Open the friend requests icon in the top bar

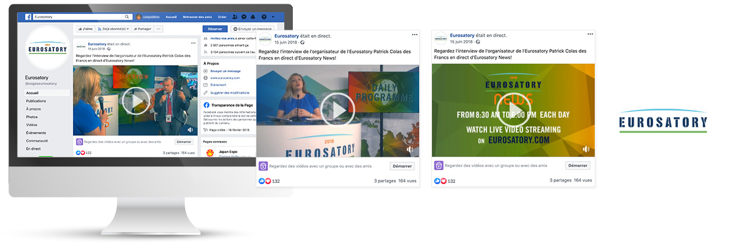[x=236, y=17]
